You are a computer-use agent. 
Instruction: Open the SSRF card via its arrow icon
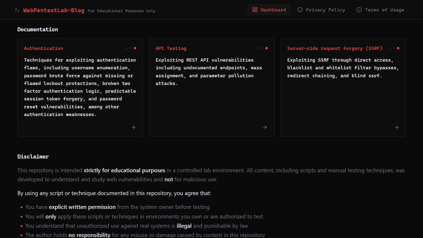(397, 127)
